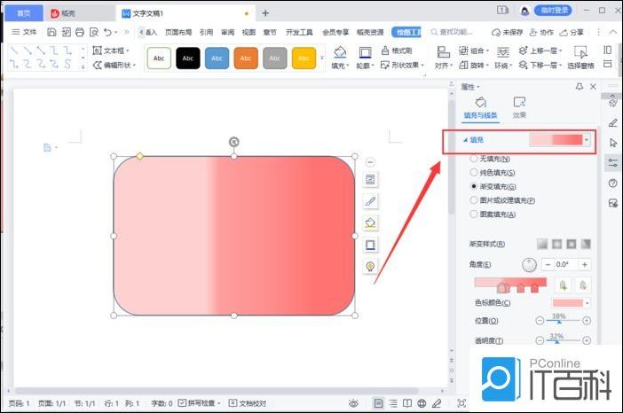Image resolution: width=623 pixels, height=413 pixels.
Task: Click the floating fill bucket icon beside shape
Action: coord(370,223)
